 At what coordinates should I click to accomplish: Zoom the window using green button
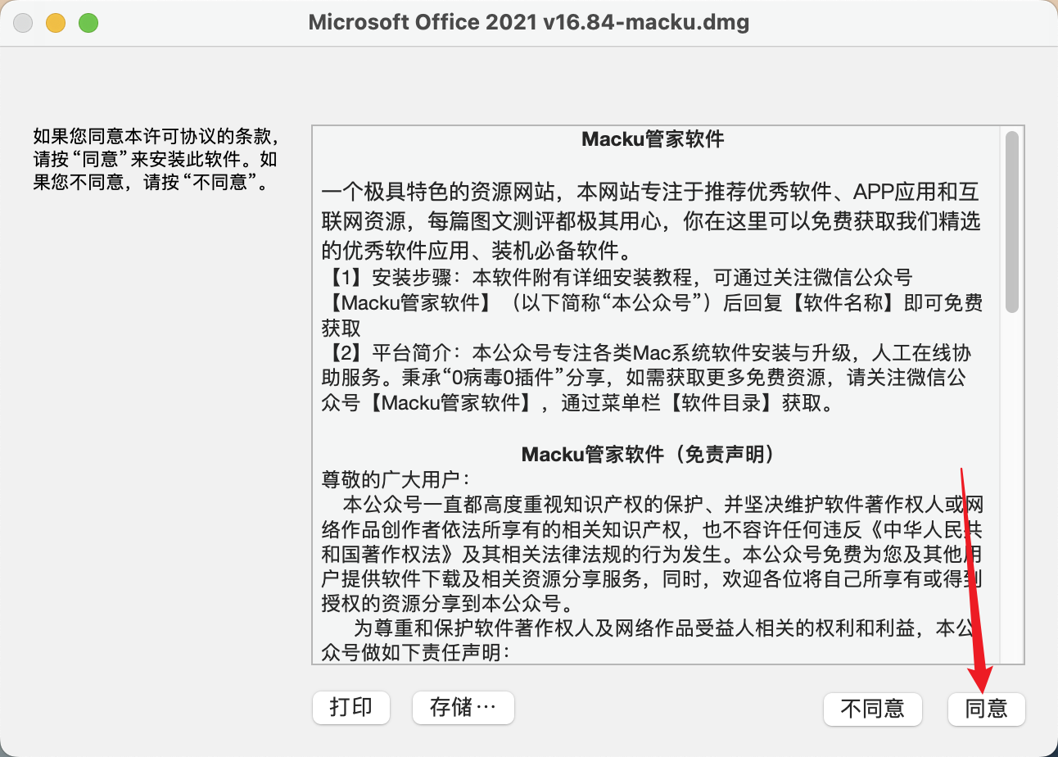pos(88,23)
